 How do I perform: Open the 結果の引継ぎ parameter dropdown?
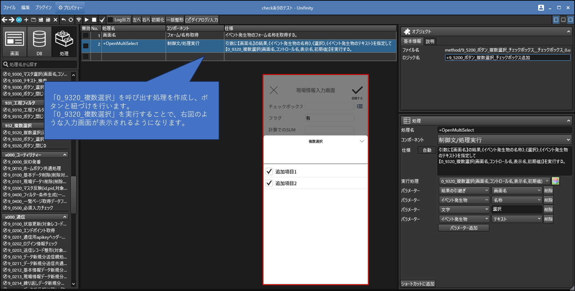(x=464, y=190)
